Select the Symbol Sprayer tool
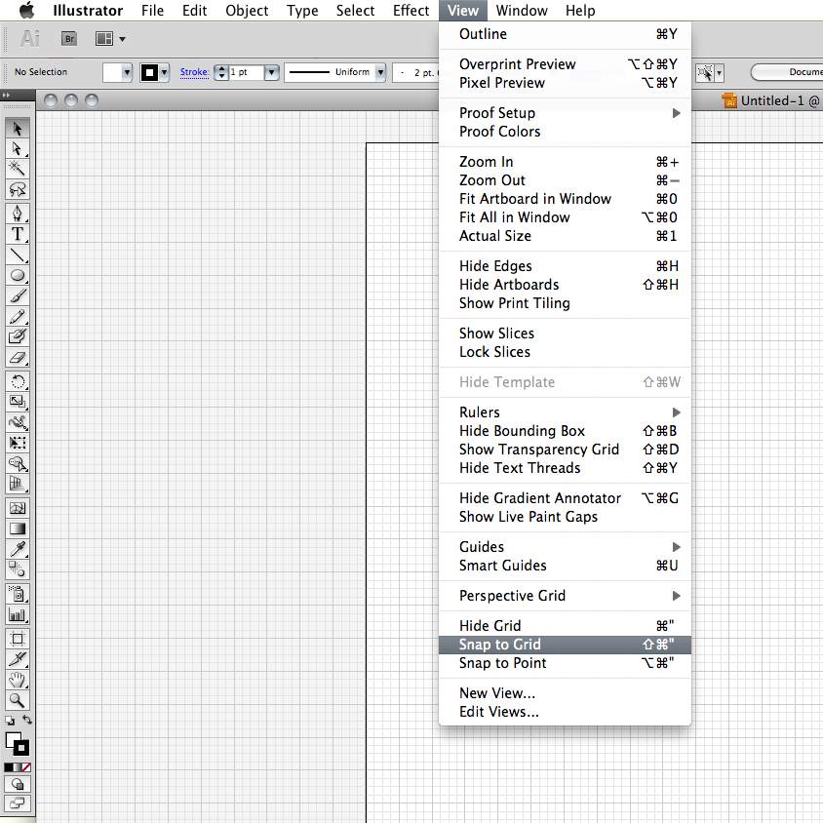The height and width of the screenshot is (823, 823). coord(18,594)
